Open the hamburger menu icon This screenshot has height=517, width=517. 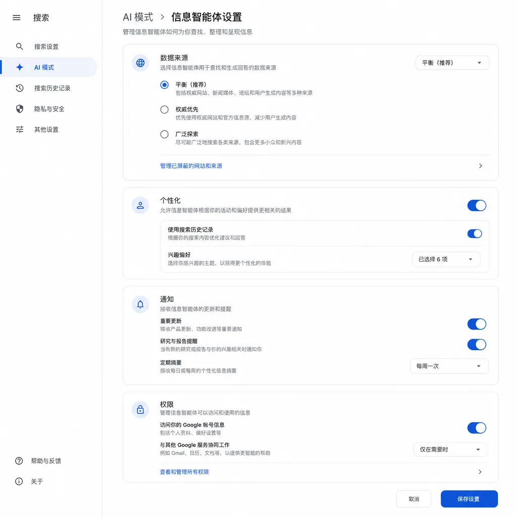[17, 18]
